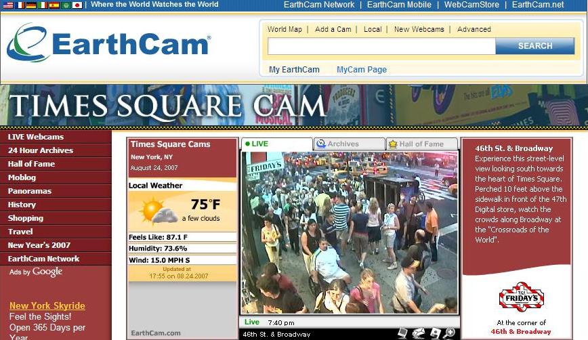588x340 pixels.
Task: Open Moblog in the sidebar
Action: (x=56, y=177)
